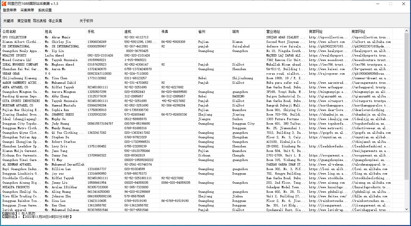Sort by the 公司名称 column header
Image resolution: width=411 pixels, height=226 pixels.
click(22, 32)
